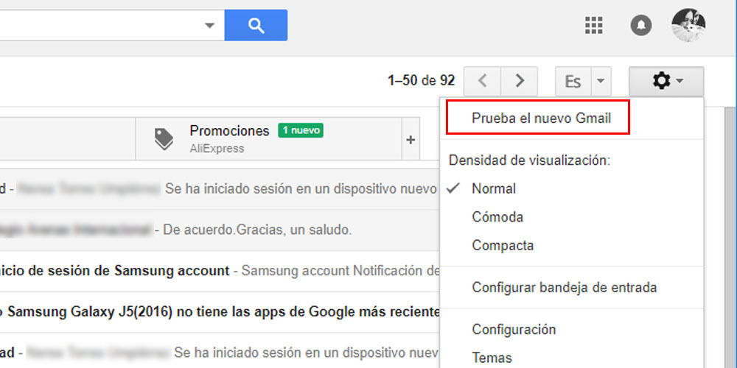The image size is (737, 368).
Task: Expand the search options arrow
Action: coord(209,25)
